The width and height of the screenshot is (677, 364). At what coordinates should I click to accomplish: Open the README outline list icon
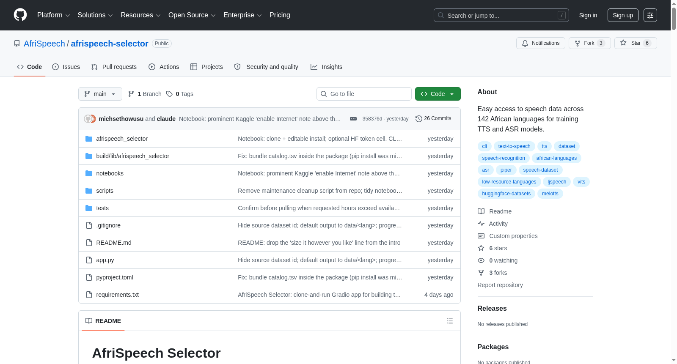450,321
